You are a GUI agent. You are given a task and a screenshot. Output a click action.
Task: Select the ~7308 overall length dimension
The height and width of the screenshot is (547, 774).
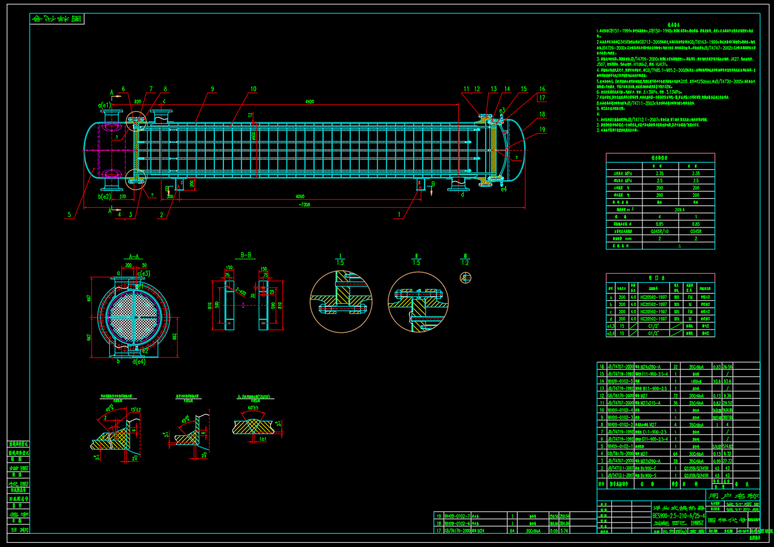(x=304, y=205)
